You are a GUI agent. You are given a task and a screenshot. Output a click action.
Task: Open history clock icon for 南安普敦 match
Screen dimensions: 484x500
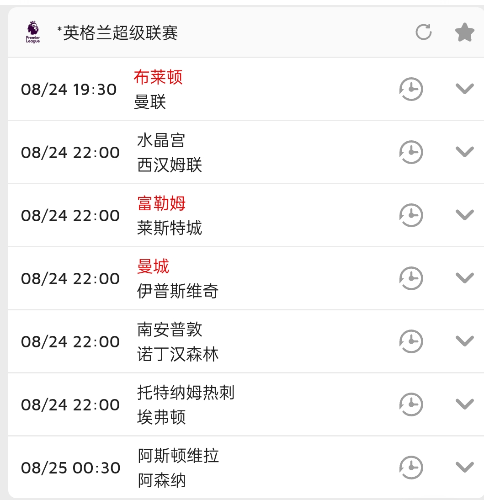coord(411,341)
